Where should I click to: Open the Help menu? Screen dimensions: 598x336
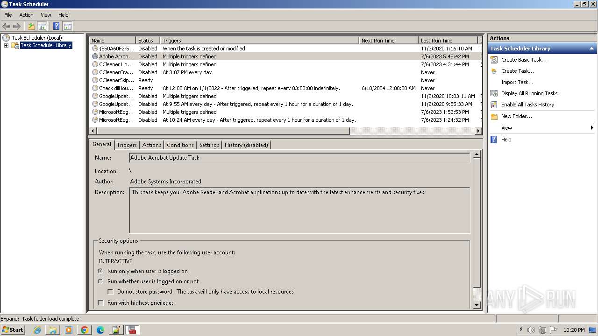coord(64,15)
